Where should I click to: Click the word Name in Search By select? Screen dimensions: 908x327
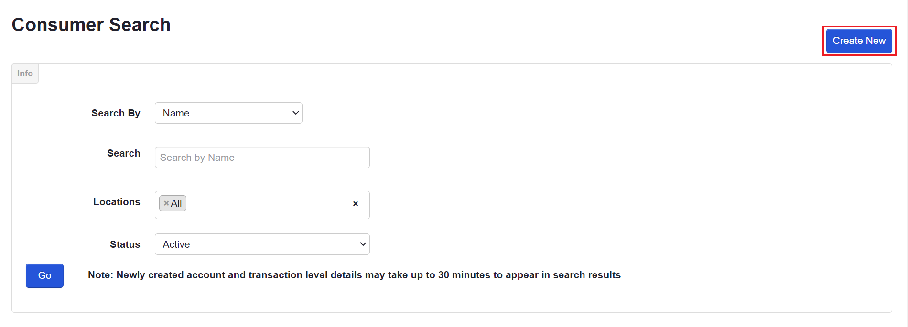coord(176,113)
